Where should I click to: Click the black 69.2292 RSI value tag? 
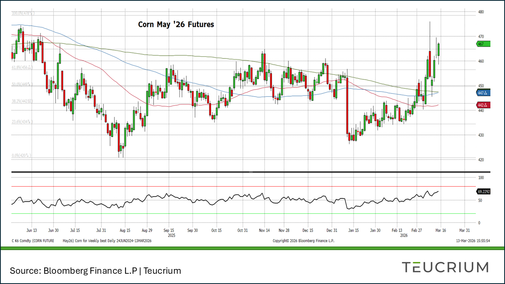(483, 191)
